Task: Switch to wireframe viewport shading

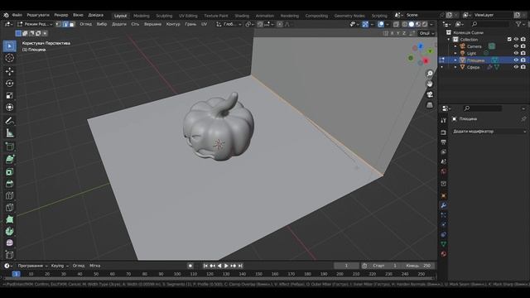Action: 405,24
